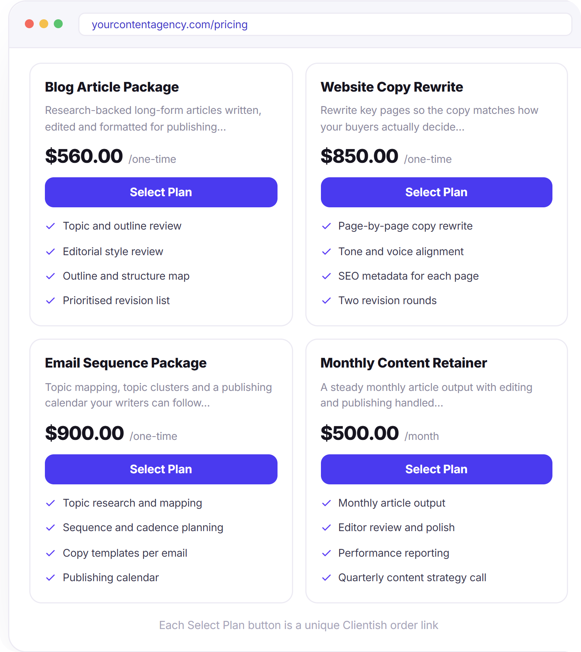Click the checkmark next to Monthly article output
The height and width of the screenshot is (652, 581).
point(326,503)
